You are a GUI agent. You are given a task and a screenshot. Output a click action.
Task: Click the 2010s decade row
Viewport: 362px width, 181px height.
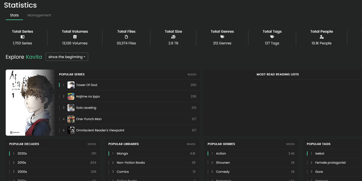pos(53,163)
